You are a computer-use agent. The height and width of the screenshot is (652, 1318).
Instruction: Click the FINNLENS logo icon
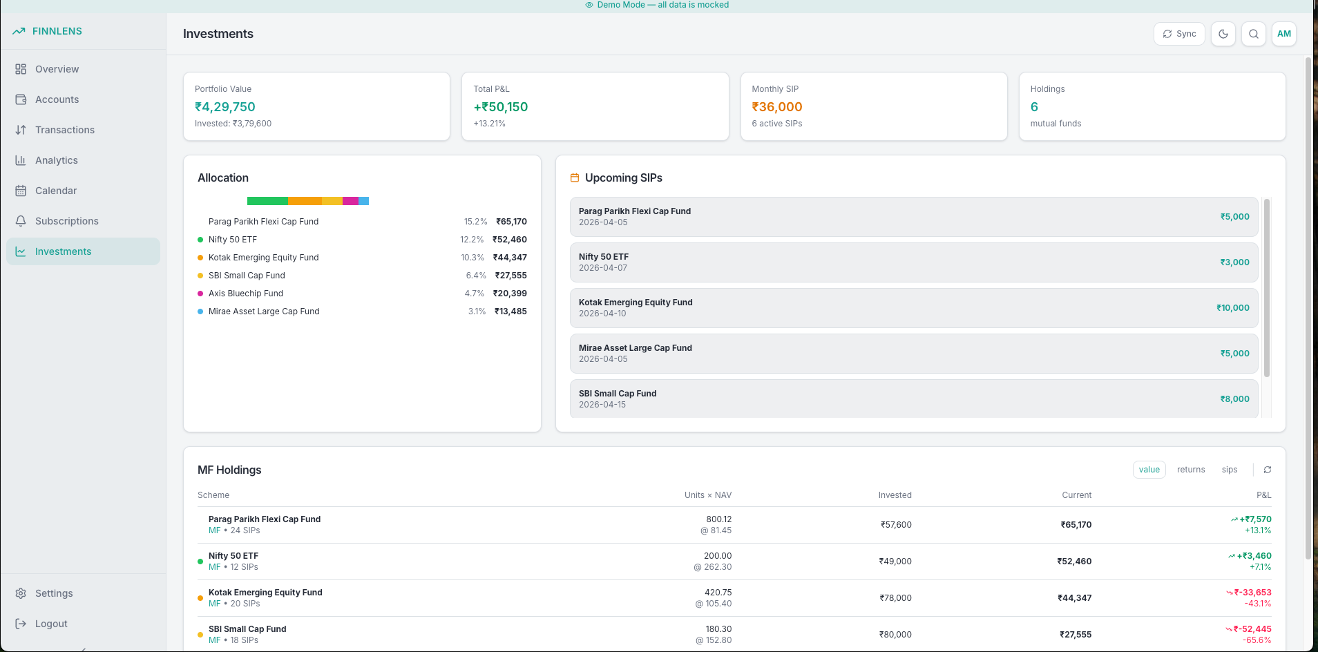click(19, 31)
